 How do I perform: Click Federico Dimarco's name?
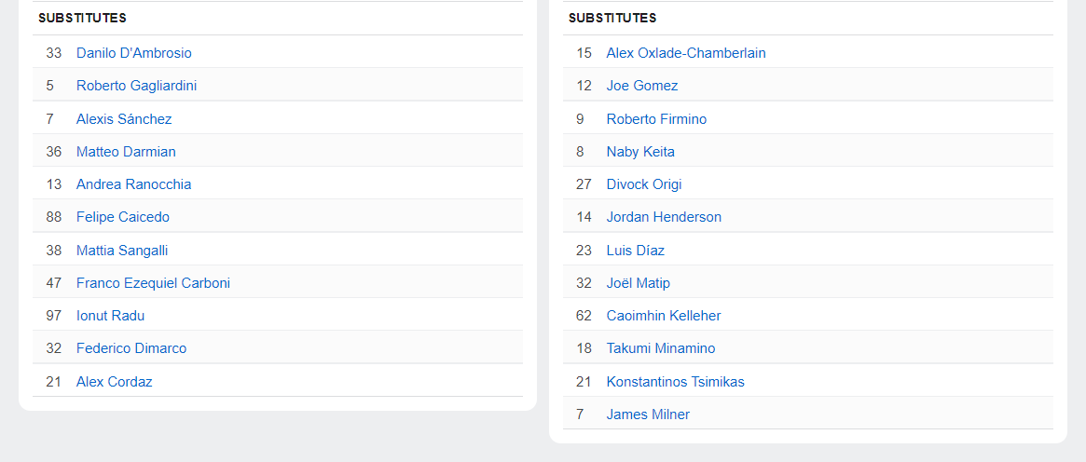click(x=131, y=348)
